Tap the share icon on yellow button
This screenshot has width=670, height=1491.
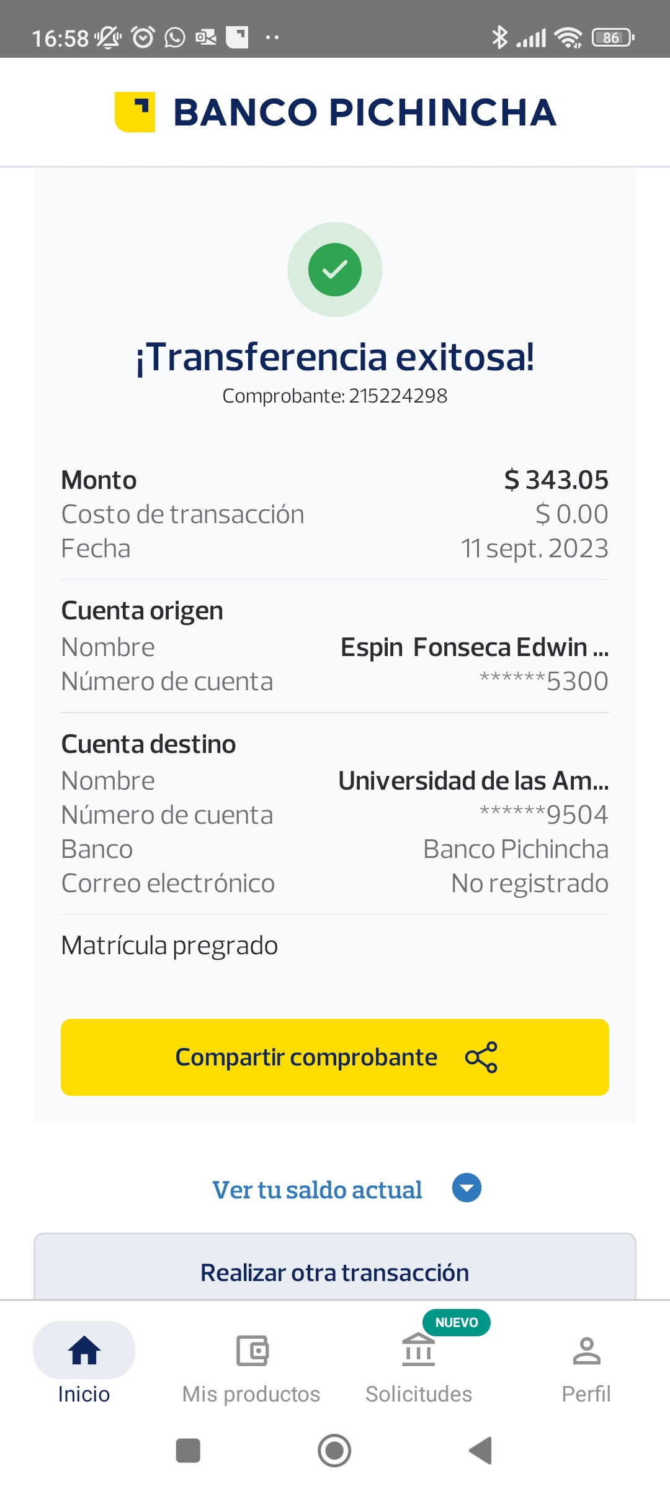coord(481,1057)
